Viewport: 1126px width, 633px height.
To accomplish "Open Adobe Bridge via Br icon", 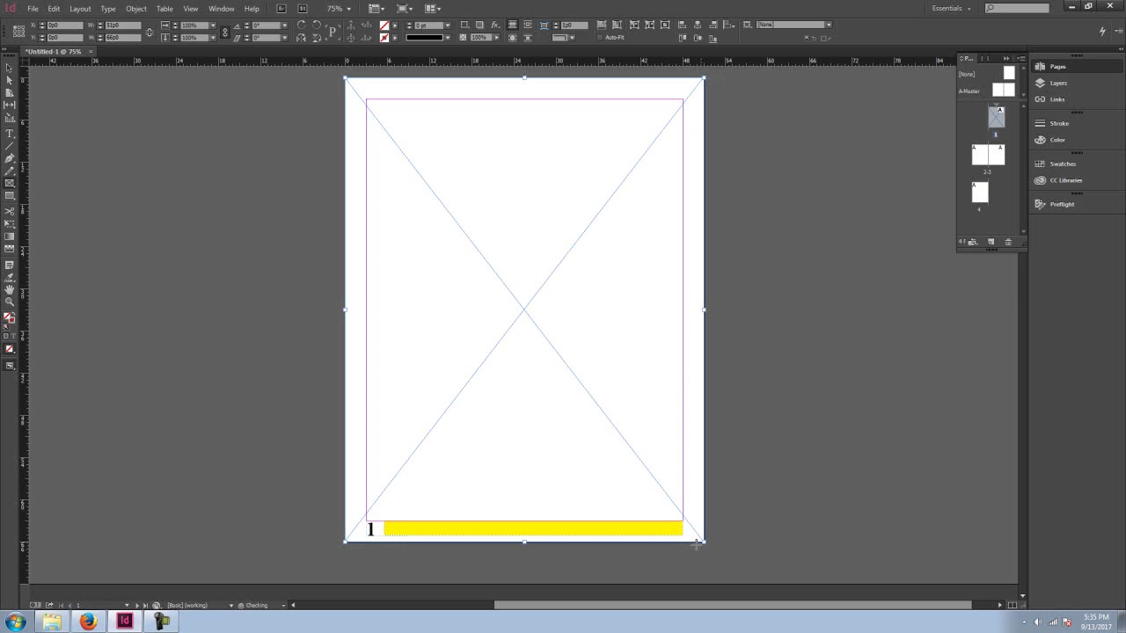I will (x=281, y=9).
